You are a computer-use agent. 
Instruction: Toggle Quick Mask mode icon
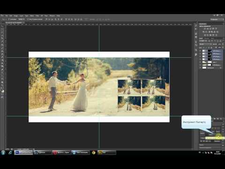[2, 94]
